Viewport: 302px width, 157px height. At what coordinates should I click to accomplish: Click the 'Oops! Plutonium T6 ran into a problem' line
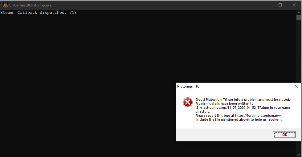(x=243, y=100)
